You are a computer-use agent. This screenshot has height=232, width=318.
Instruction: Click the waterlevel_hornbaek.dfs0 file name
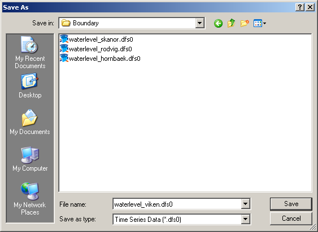(104, 59)
